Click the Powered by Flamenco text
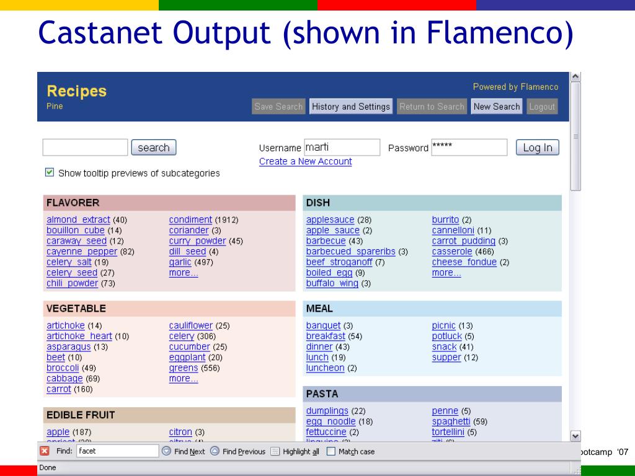Image resolution: width=635 pixels, height=476 pixels. (x=515, y=87)
